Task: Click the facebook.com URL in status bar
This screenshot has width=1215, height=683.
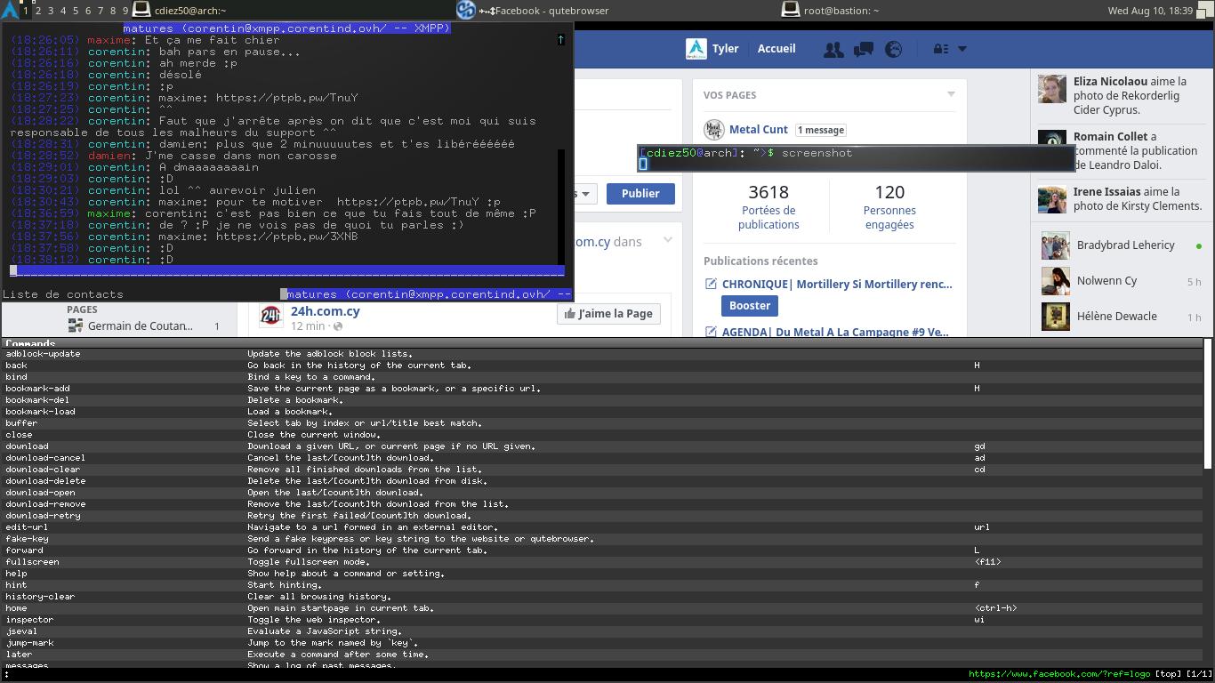Action: click(x=1059, y=674)
